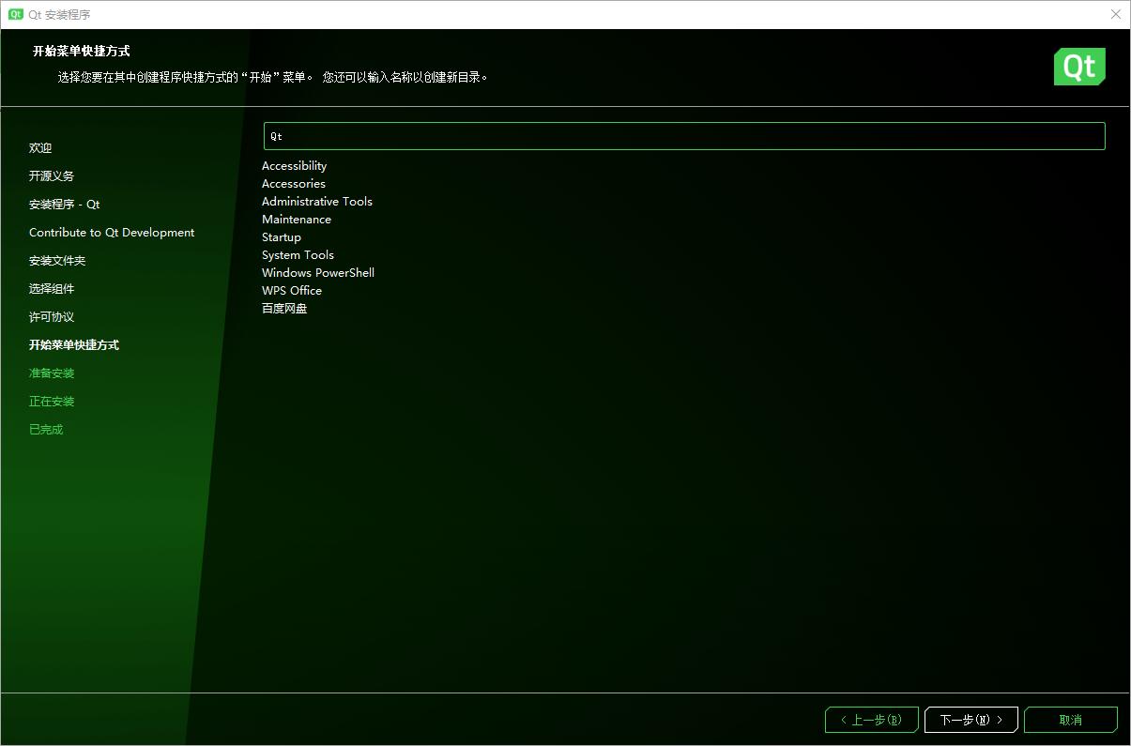
Task: Select the Startup folder entry
Action: 281,236
